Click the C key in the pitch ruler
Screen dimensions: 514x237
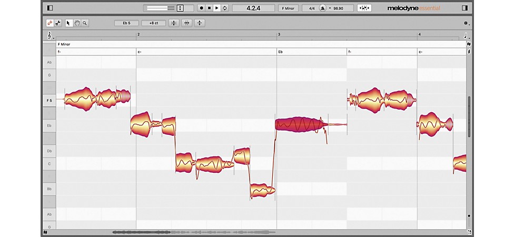pos(49,164)
